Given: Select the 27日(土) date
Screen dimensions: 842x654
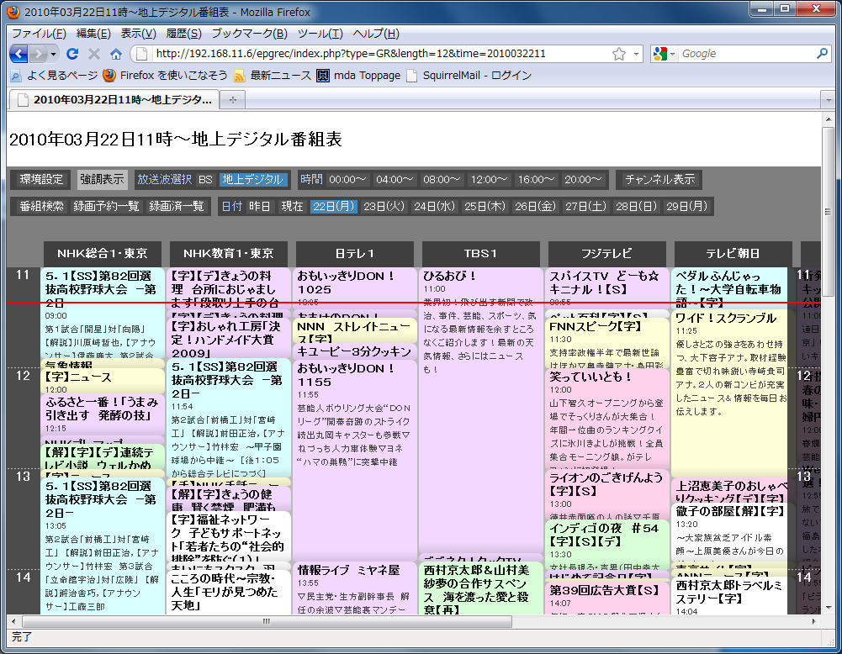Looking at the screenshot, I should [x=585, y=207].
